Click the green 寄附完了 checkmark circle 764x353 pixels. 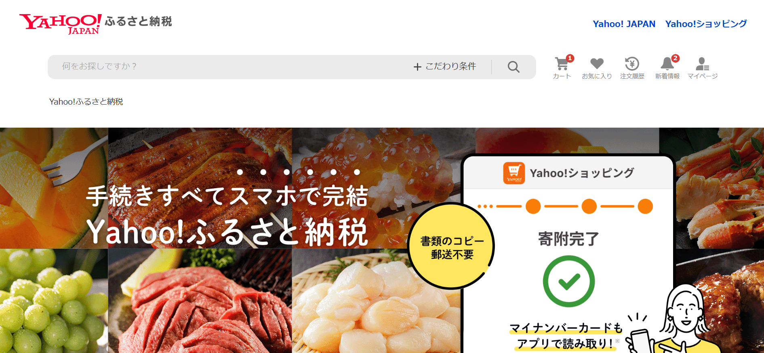(x=568, y=281)
